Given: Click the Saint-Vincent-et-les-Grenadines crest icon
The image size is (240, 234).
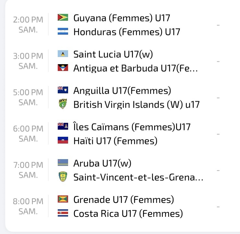Looking at the screenshot, I should pyautogui.click(x=63, y=177).
